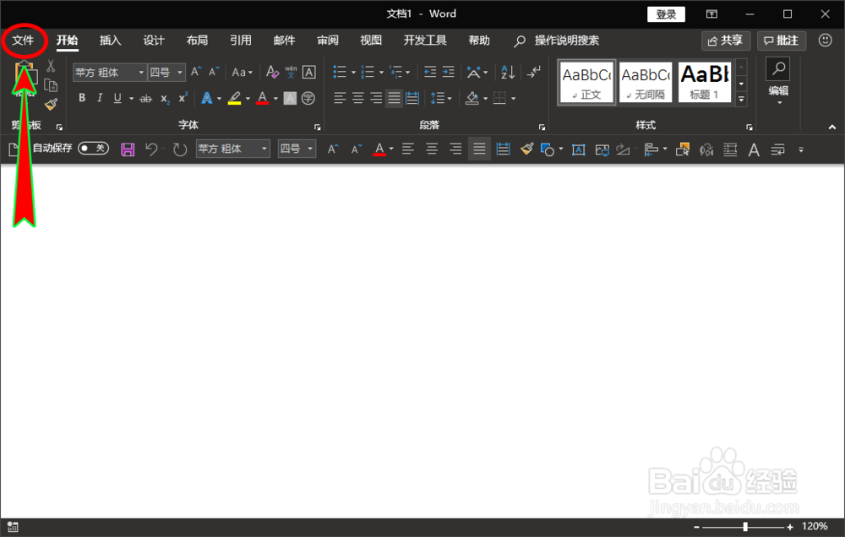Screen dimensions: 845x537
Task: Clear all formatting icon
Action: click(272, 72)
